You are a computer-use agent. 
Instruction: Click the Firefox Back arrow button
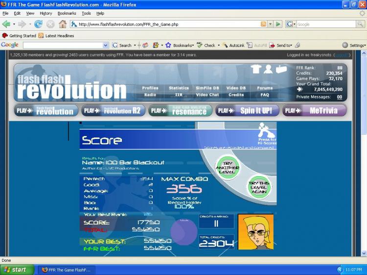pos(6,24)
